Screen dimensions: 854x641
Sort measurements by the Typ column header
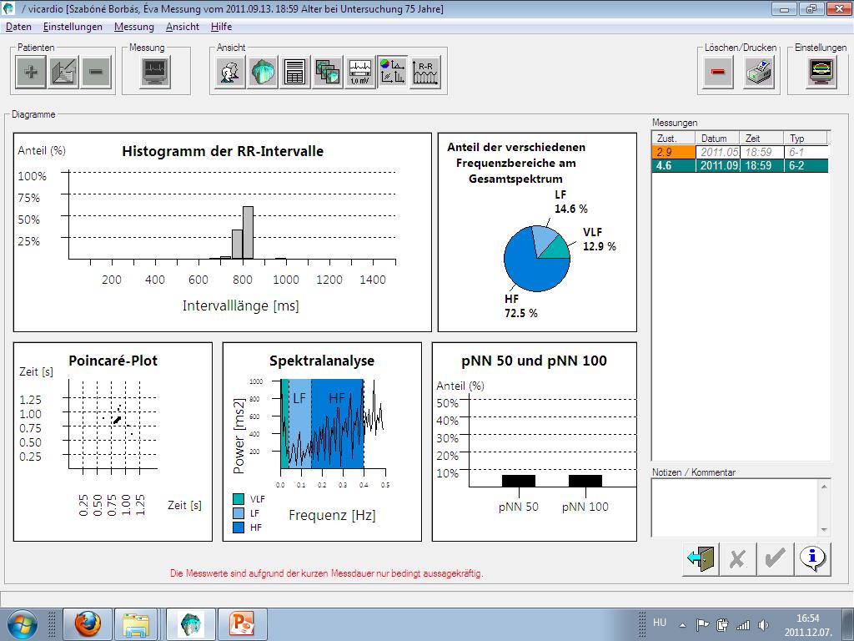805,138
